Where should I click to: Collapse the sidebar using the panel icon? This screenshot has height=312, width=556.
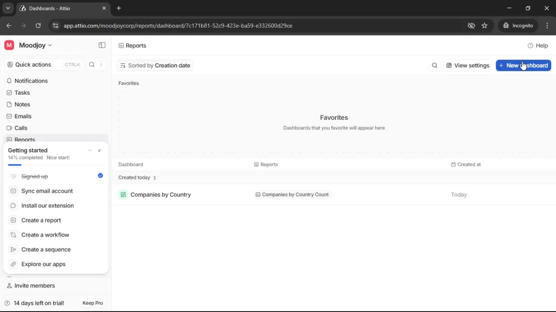coord(102,45)
